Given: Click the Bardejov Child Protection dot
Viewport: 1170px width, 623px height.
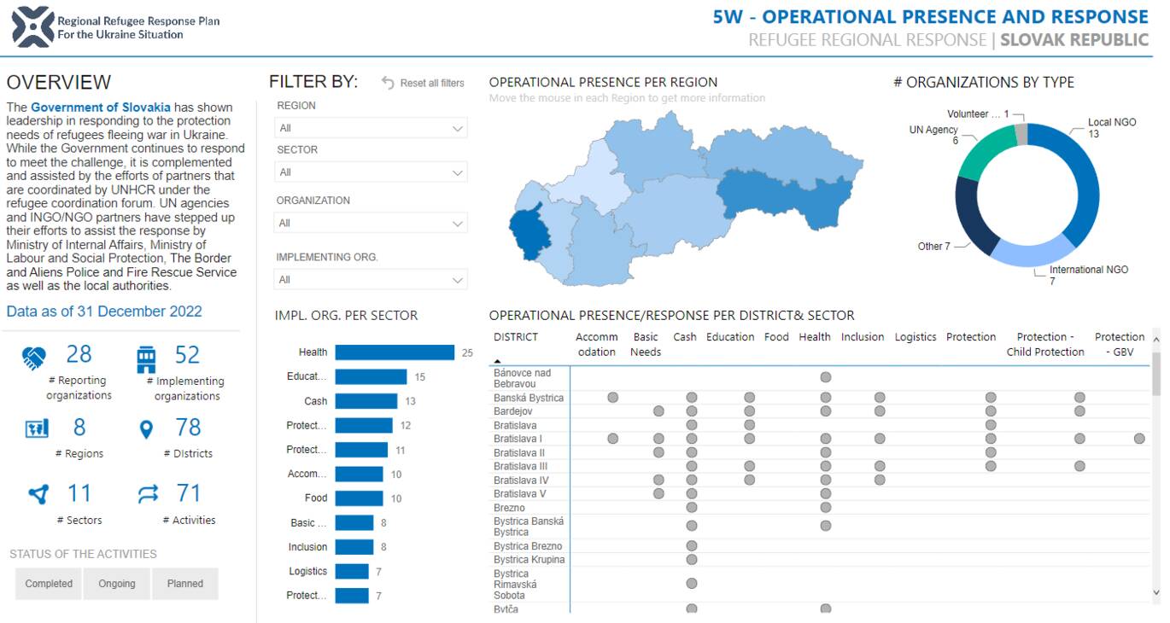Looking at the screenshot, I should pos(1079,411).
